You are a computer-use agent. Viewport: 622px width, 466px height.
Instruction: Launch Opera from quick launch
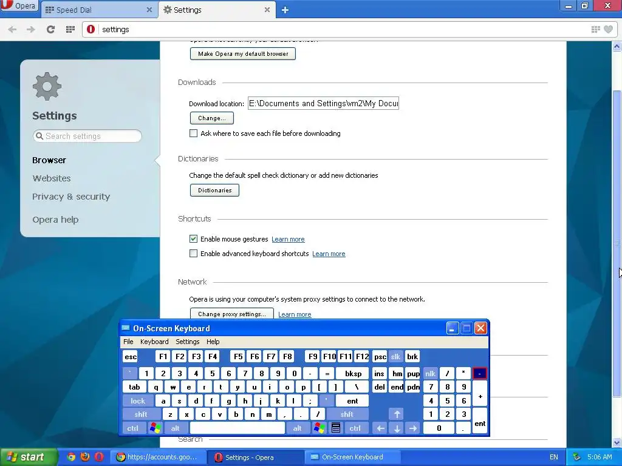pos(99,457)
